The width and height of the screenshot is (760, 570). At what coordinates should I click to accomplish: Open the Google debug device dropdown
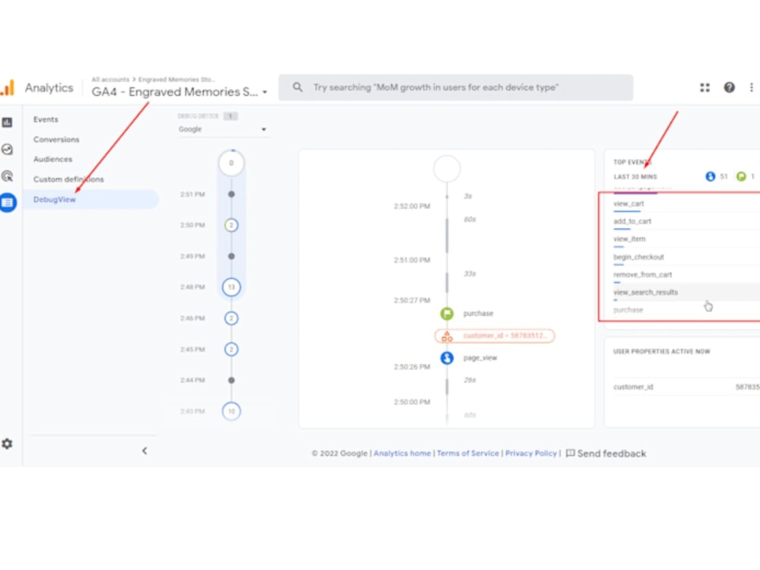tap(220, 129)
